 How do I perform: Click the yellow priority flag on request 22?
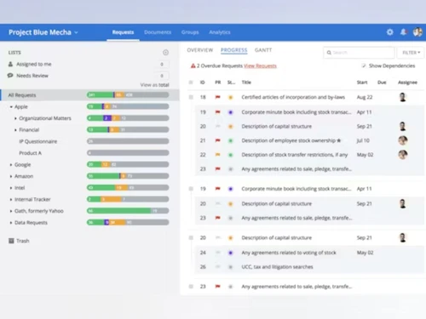[x=218, y=155]
